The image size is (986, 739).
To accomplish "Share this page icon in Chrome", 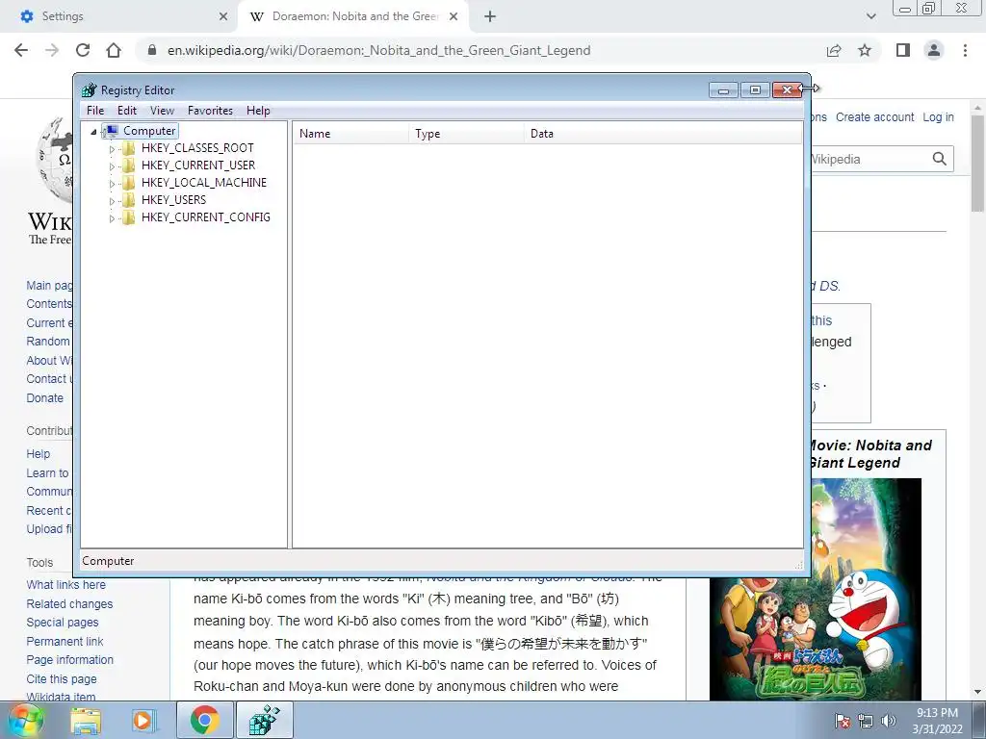I will [834, 50].
